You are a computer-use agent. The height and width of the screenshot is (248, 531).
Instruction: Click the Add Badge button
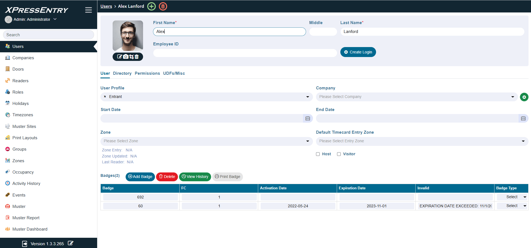click(140, 177)
